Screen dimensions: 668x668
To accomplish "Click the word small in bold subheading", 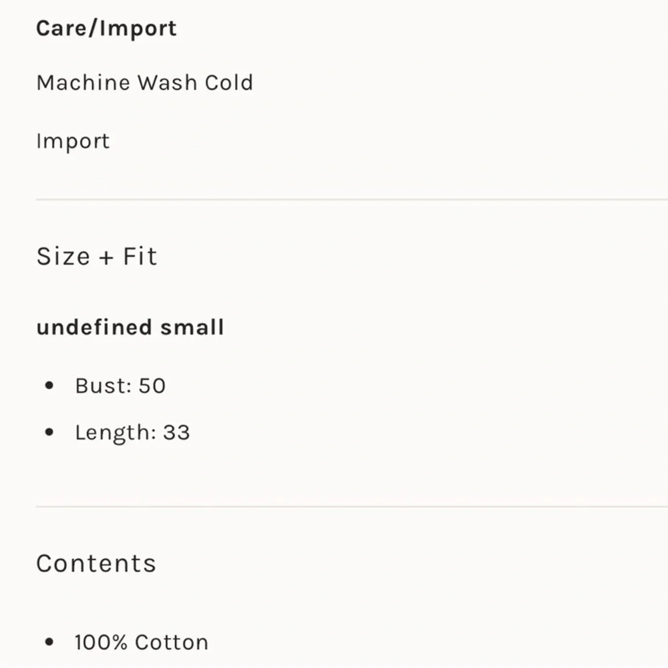I will pyautogui.click(x=192, y=327).
